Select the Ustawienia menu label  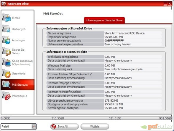click(x=19, y=74)
